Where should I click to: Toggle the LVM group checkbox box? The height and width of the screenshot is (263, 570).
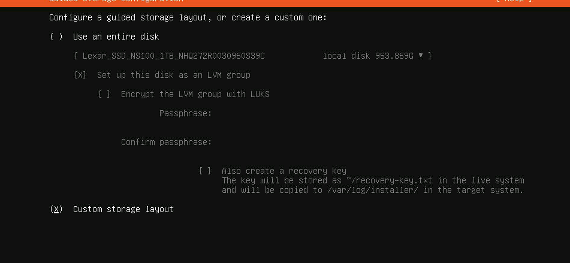[x=80, y=75]
